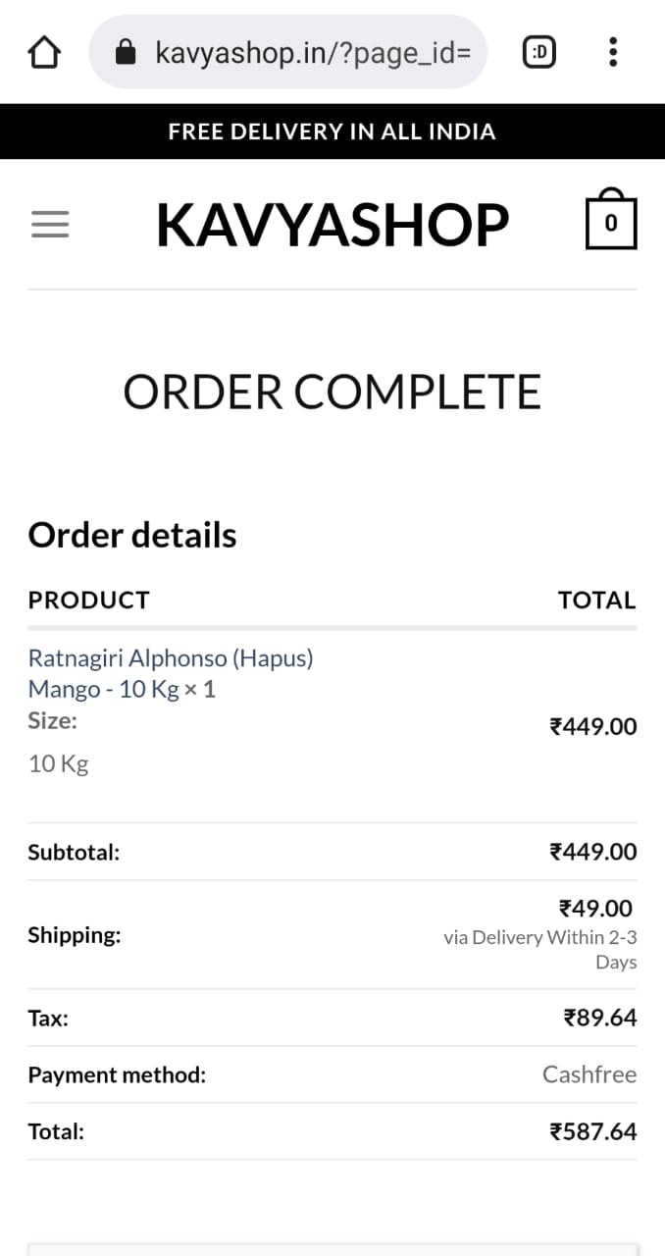Tap the ₹49.00 shipping charge

pyautogui.click(x=595, y=908)
